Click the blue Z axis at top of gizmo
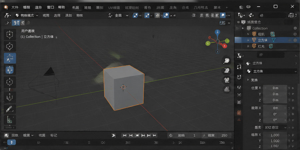Screen dimensions: 300x150 (x=217, y=32)
